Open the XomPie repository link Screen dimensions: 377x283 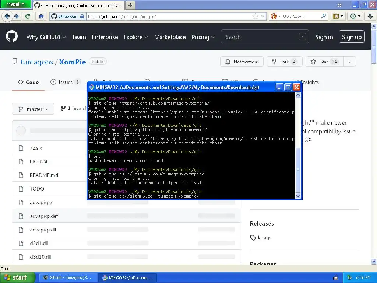click(73, 62)
